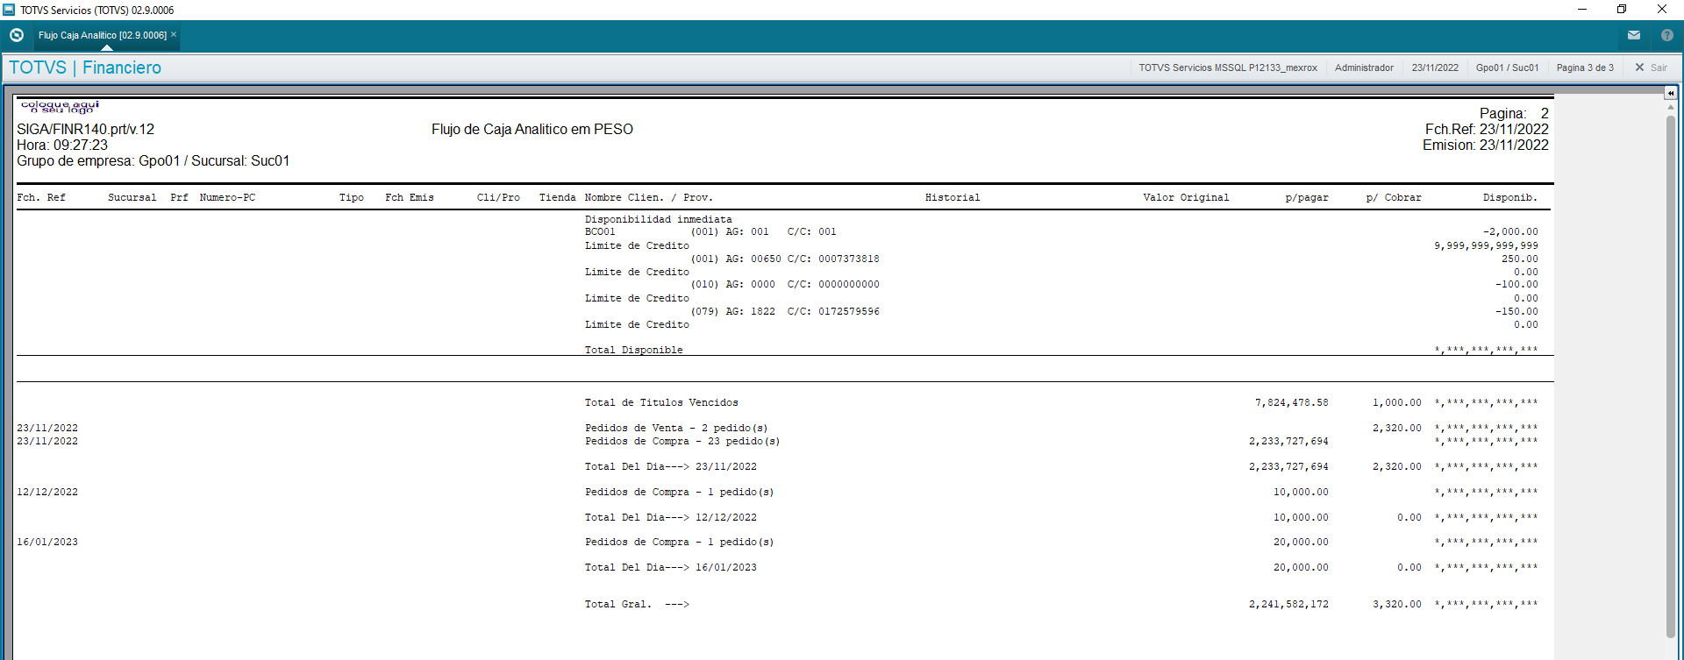
Task: Click the TOTVS | Financiero title
Action: pyautogui.click(x=85, y=67)
